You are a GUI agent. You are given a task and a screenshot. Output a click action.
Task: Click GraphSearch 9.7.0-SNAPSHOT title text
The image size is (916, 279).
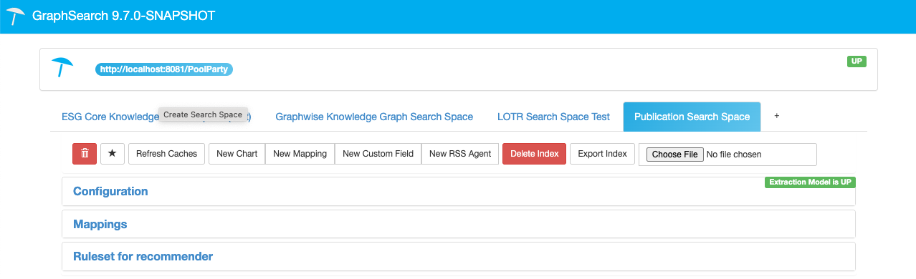123,16
